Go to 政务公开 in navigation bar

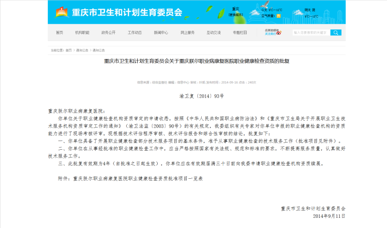click(x=108, y=33)
